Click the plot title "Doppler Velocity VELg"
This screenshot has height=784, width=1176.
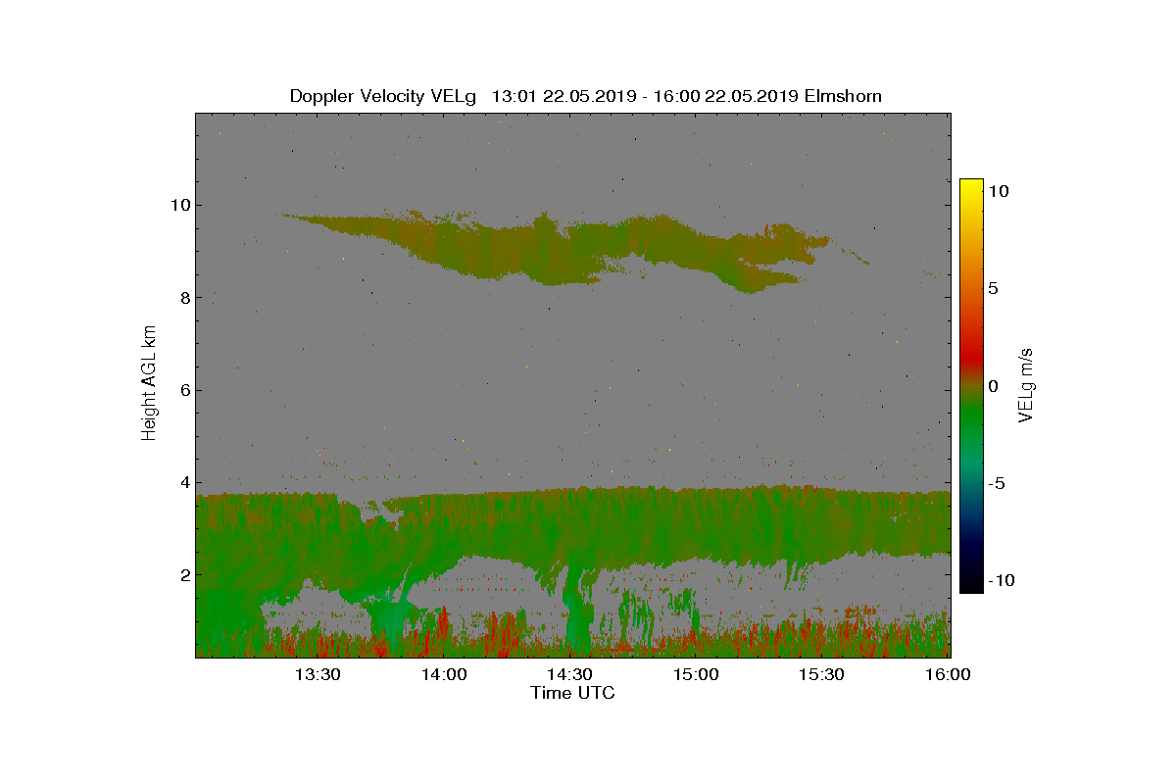382,96
